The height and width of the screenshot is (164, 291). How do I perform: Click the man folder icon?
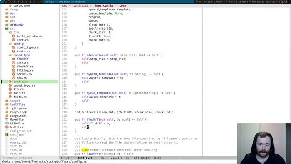coord(7,13)
